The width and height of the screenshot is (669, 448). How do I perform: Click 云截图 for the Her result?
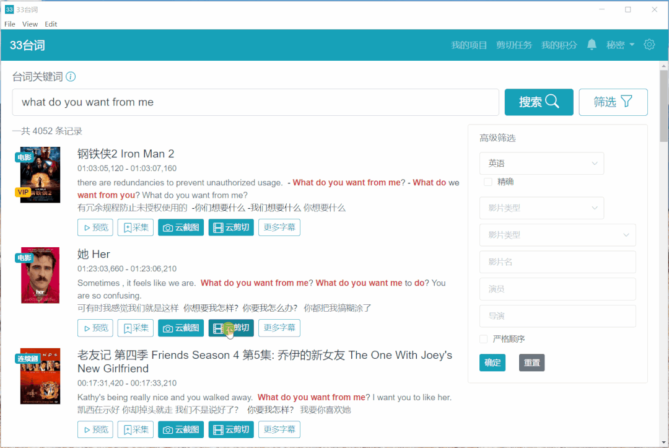click(181, 328)
